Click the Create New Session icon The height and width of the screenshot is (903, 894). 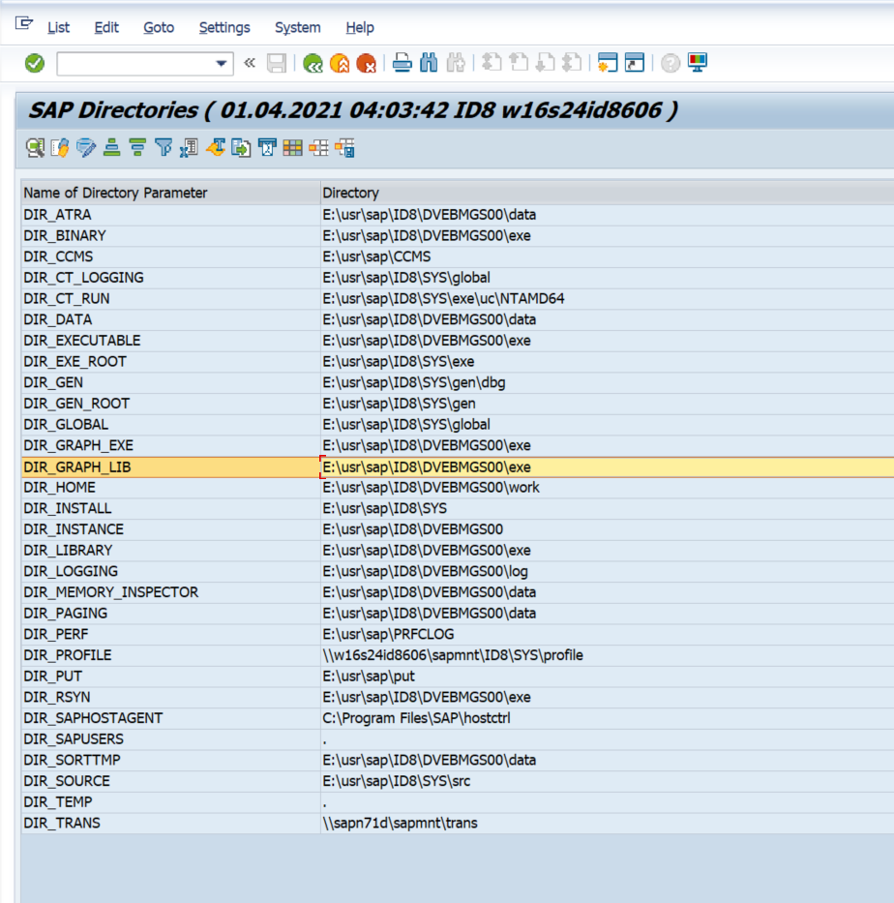(608, 64)
